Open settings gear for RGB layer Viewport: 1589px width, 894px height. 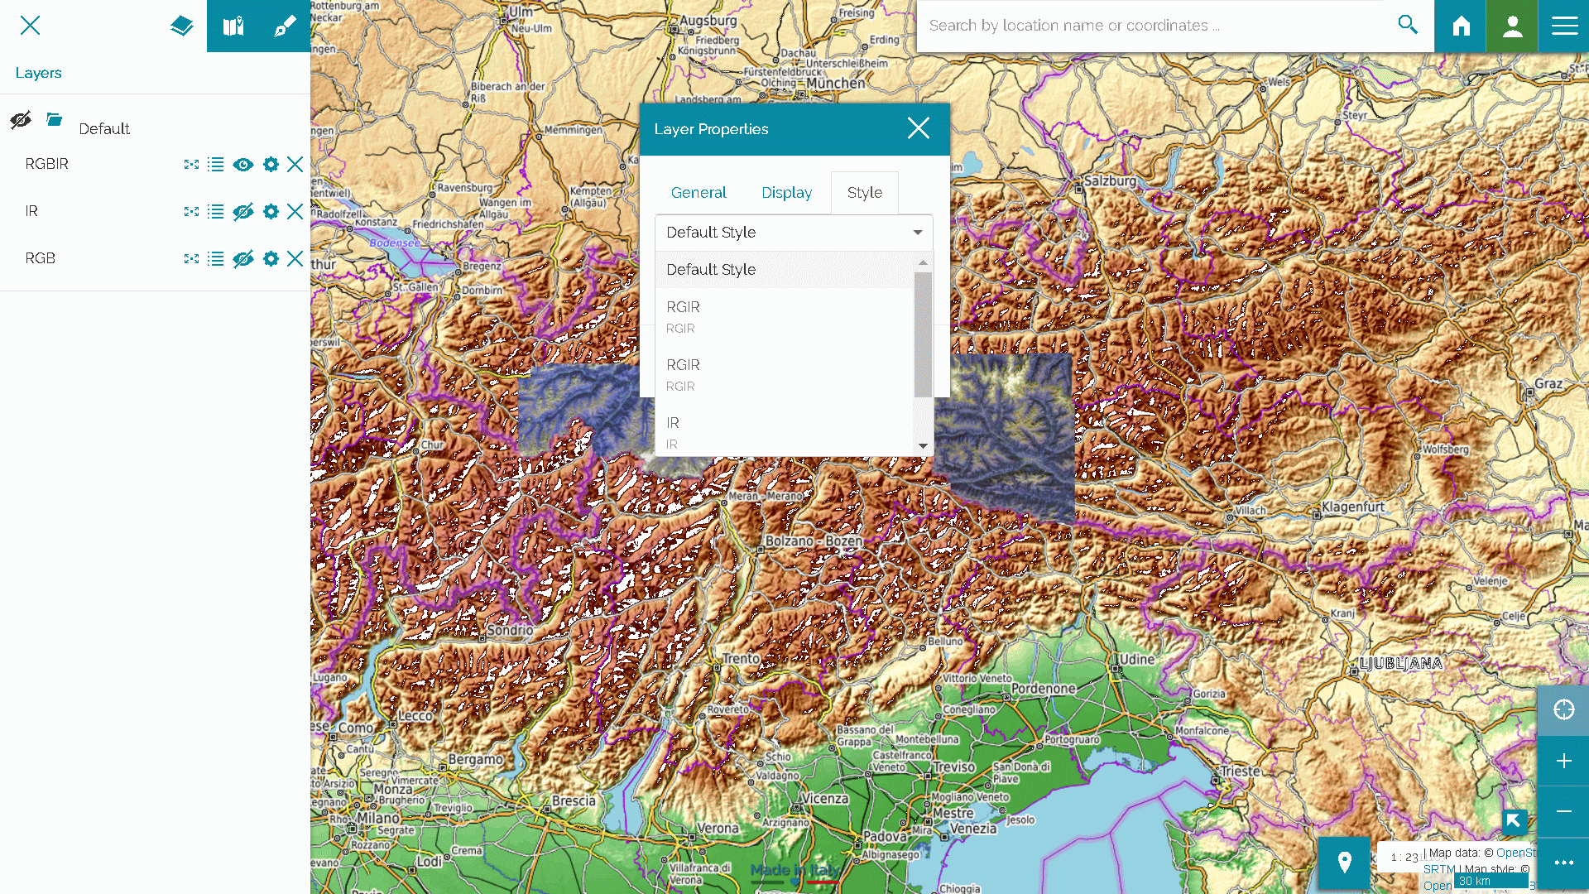271,259
